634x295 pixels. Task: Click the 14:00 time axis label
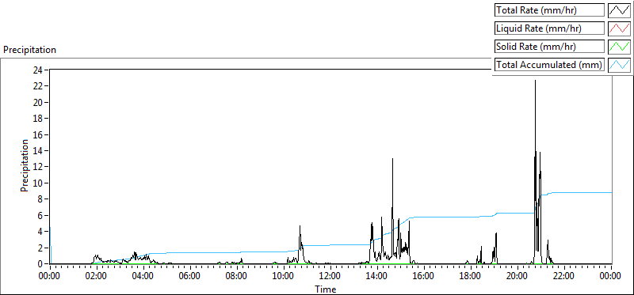click(377, 277)
